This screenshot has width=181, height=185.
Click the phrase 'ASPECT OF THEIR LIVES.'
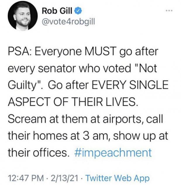pyautogui.click(x=73, y=102)
